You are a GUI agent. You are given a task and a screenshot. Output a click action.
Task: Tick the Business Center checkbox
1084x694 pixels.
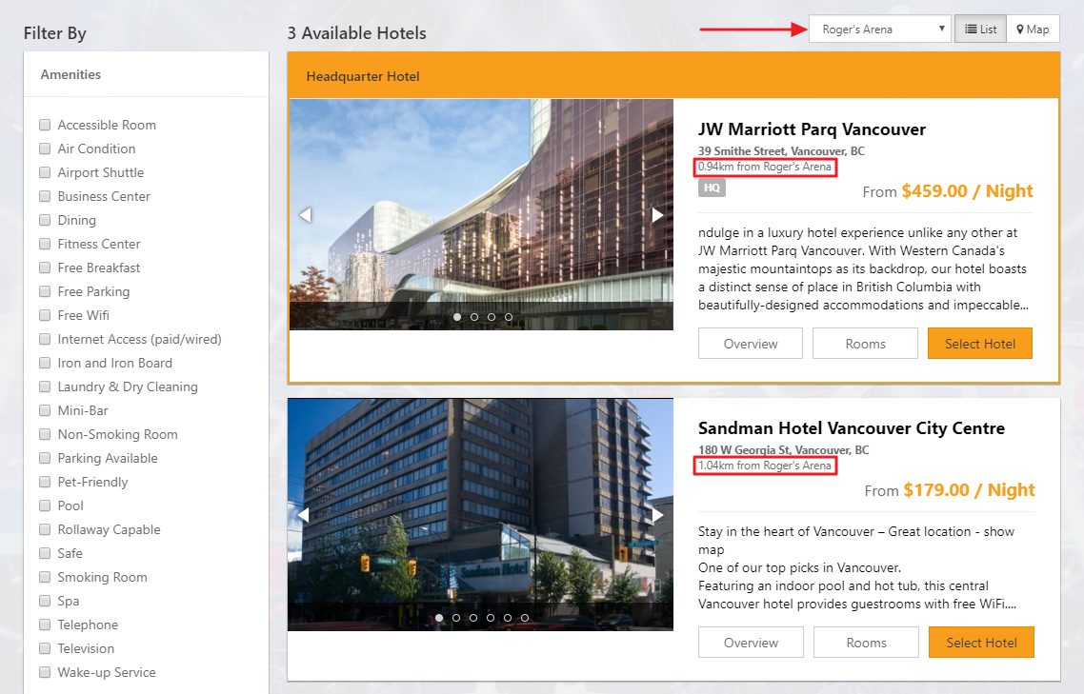click(x=45, y=196)
